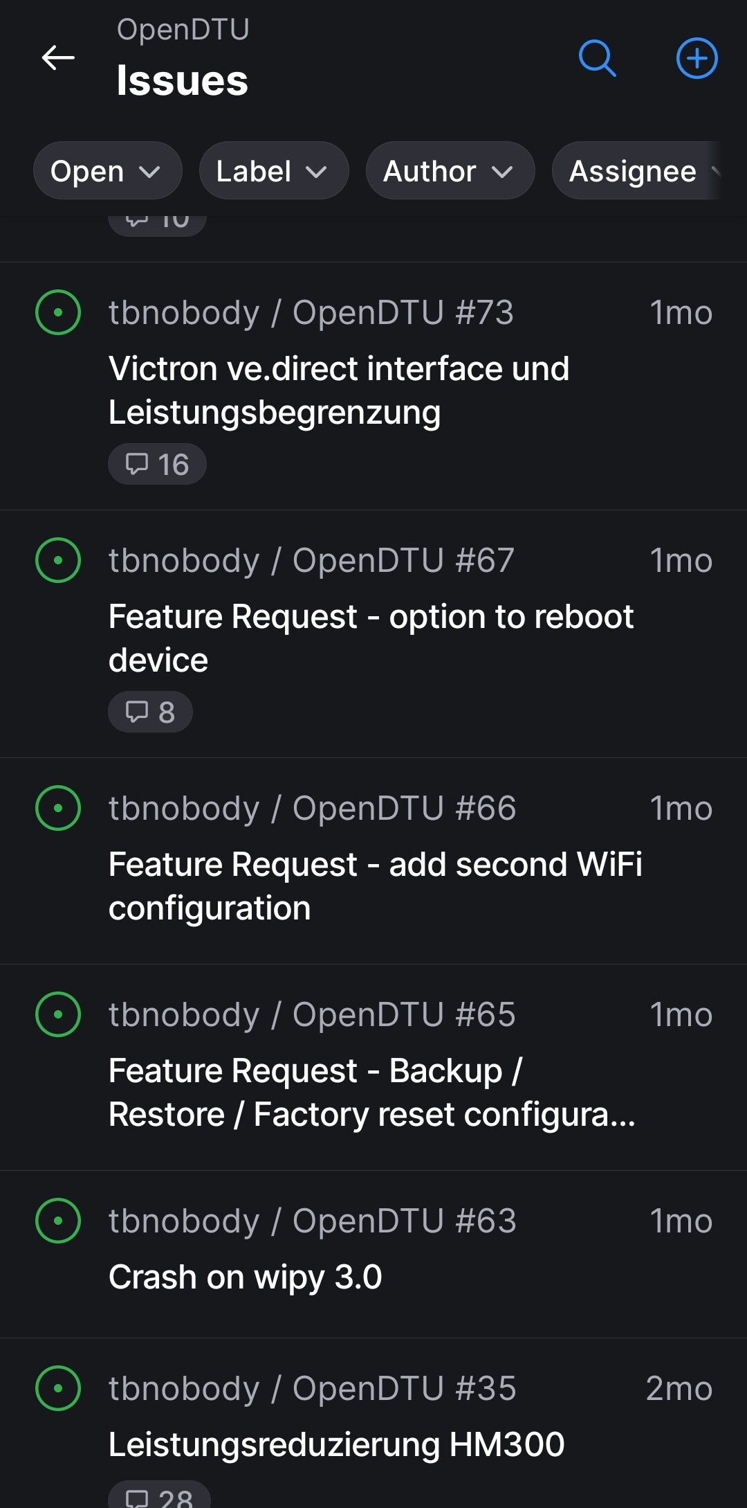747x1508 pixels.
Task: Tap the back arrow icon
Action: coord(58,58)
